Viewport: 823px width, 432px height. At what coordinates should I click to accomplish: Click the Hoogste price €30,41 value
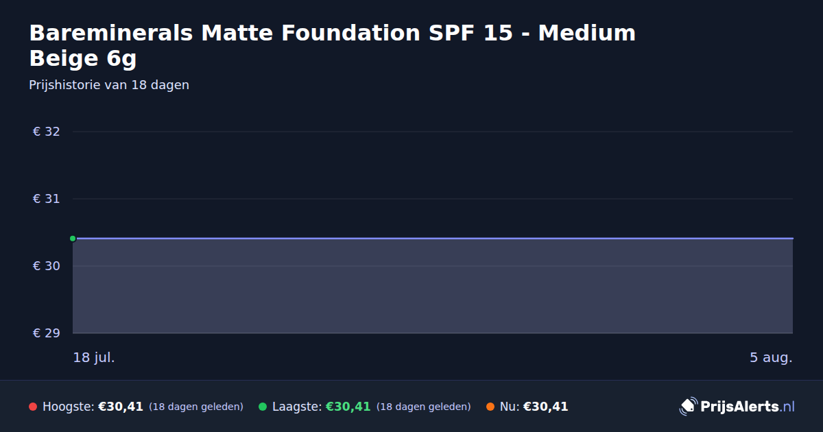pos(121,407)
